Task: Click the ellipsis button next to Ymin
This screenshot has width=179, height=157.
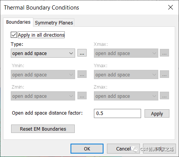Action: [x=82, y=74]
